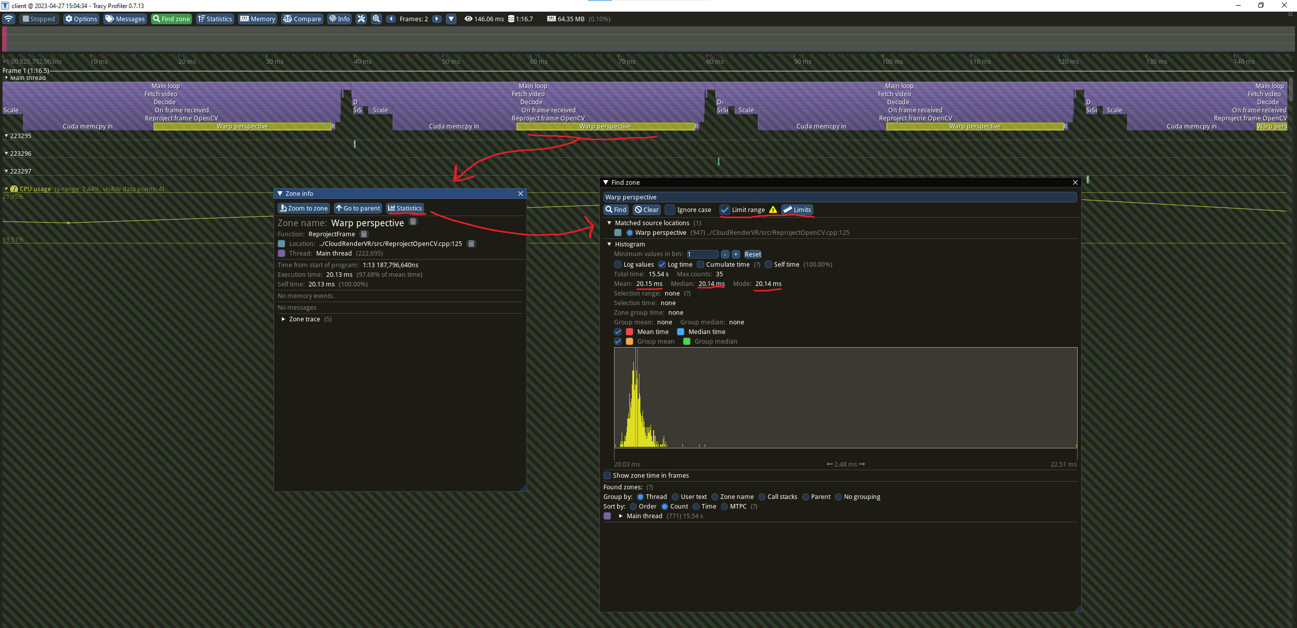Go to previous frame arrow
This screenshot has height=628, width=1297.
(x=391, y=19)
